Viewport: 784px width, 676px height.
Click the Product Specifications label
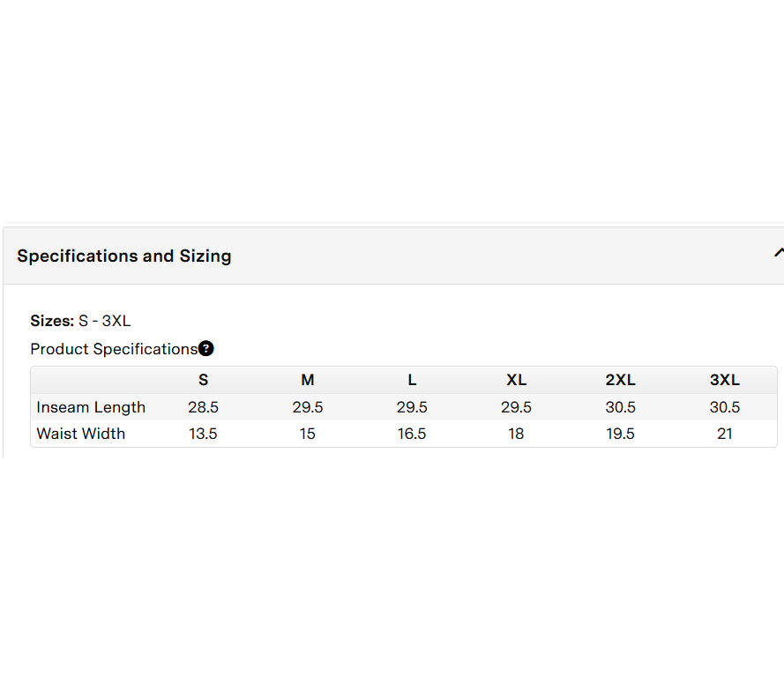(114, 349)
